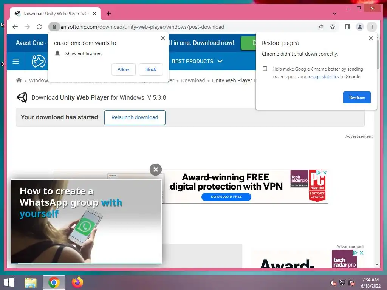Click the page vertical scrollbar thumb
Viewport: 387px width, 290px height.
pos(378,54)
